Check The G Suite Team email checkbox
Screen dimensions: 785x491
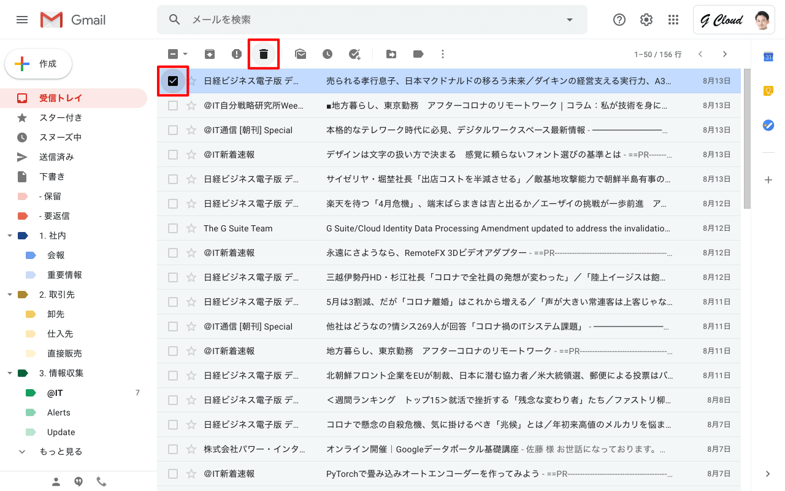click(x=173, y=228)
